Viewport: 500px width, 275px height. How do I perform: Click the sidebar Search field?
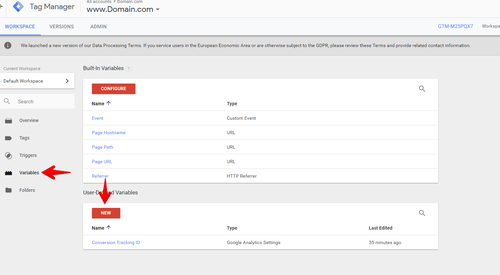pyautogui.click(x=37, y=101)
